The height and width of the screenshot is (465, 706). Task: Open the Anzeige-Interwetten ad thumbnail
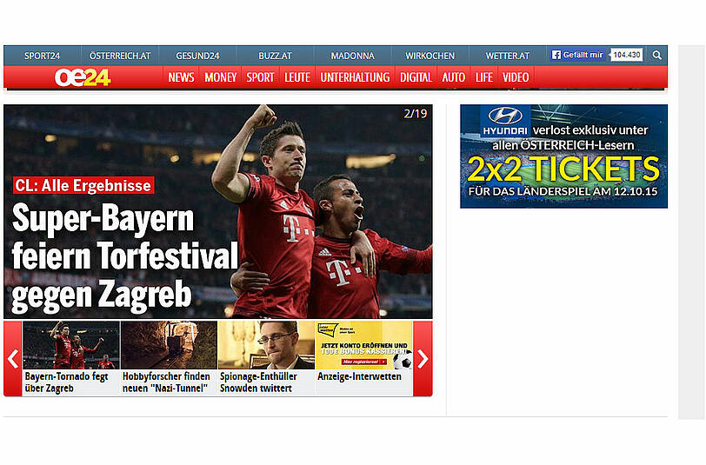(x=364, y=345)
